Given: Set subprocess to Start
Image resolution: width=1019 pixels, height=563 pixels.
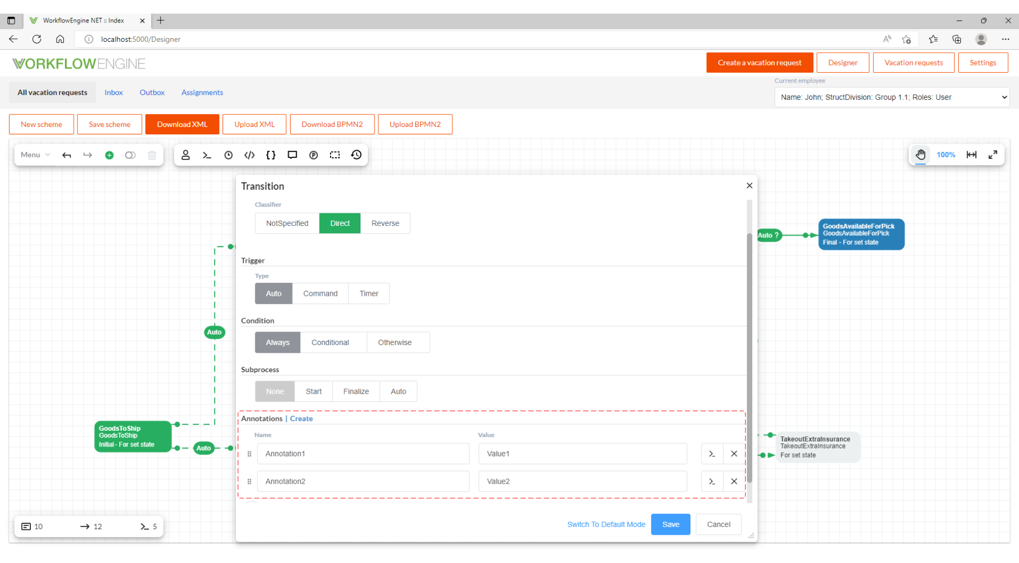Looking at the screenshot, I should [314, 392].
